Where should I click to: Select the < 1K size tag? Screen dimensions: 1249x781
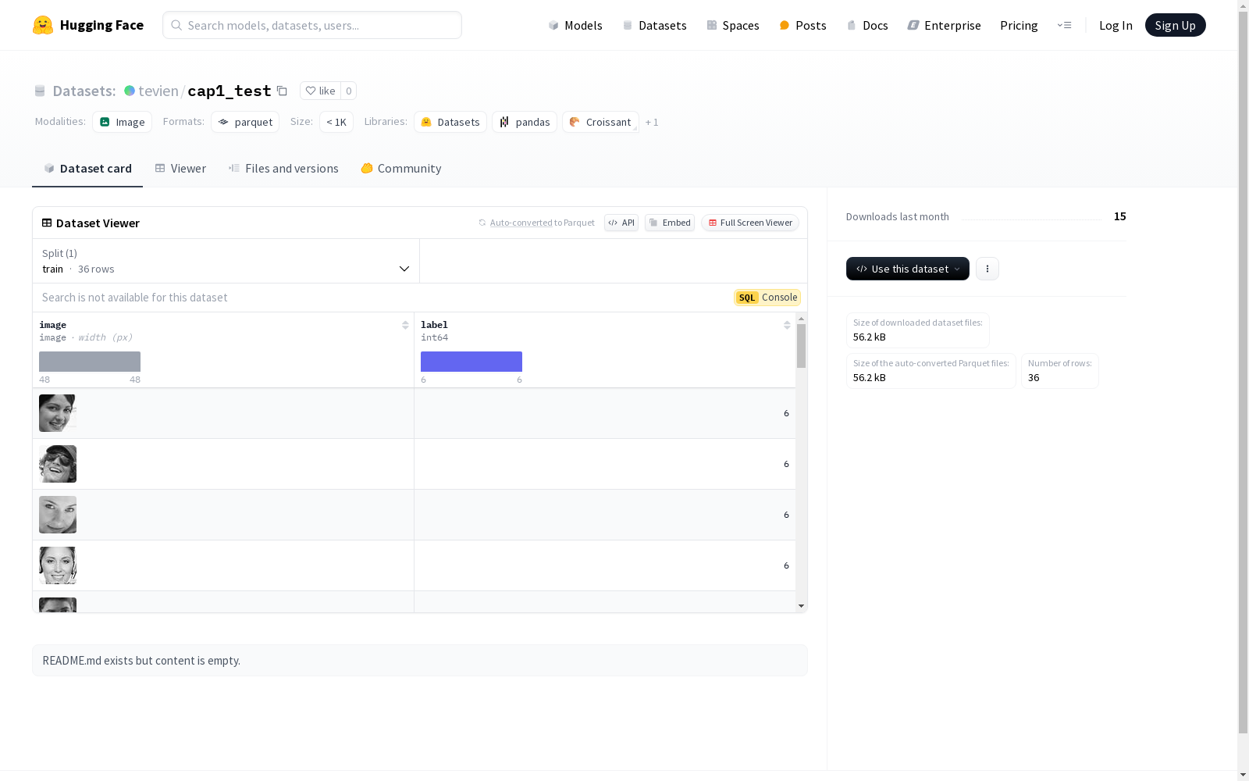coord(336,122)
